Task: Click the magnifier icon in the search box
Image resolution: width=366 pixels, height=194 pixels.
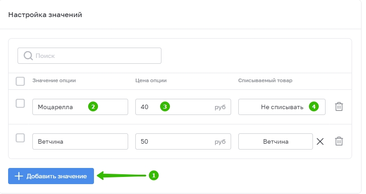Action: pos(28,56)
